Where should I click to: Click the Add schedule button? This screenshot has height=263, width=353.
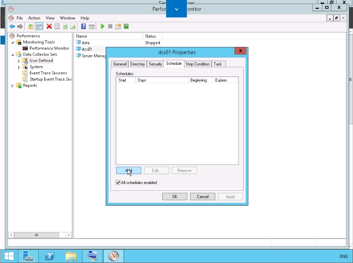click(x=129, y=170)
